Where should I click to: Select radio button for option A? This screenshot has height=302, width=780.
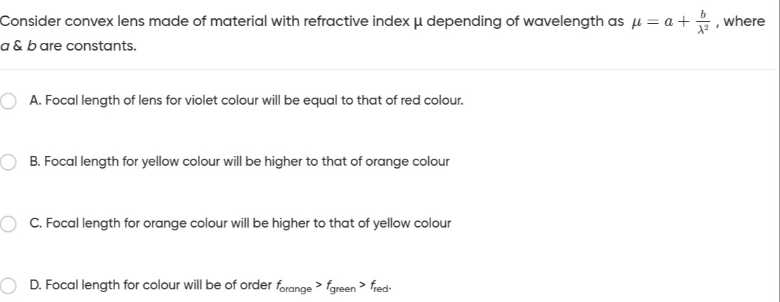click(x=8, y=100)
